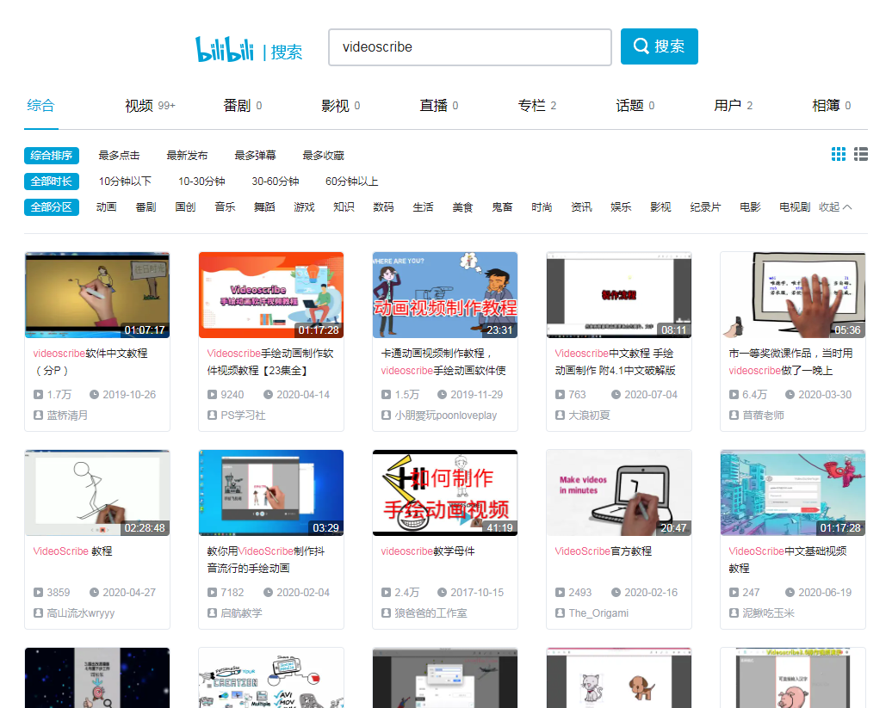Click date clock icon beside 2019-10-26
Image resolution: width=892 pixels, height=708 pixels.
[95, 394]
